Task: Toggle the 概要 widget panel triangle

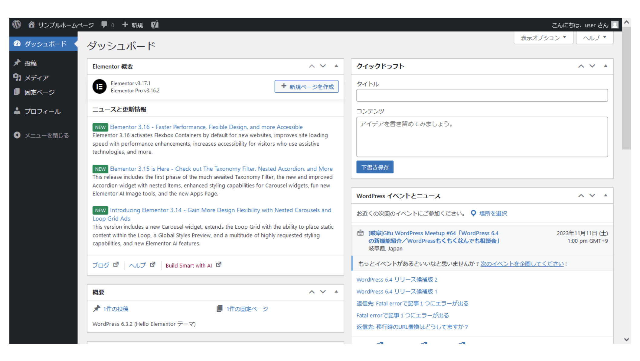Action: pyautogui.click(x=336, y=292)
